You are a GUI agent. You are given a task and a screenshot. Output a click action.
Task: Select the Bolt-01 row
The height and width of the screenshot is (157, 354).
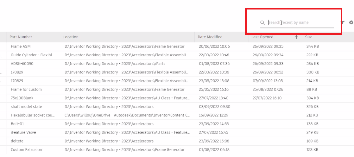coord(177,124)
